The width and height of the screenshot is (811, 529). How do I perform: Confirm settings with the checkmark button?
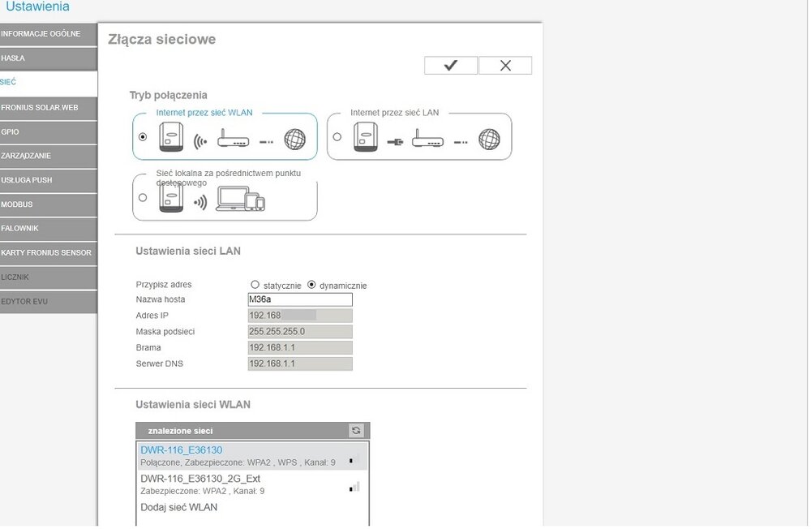450,66
